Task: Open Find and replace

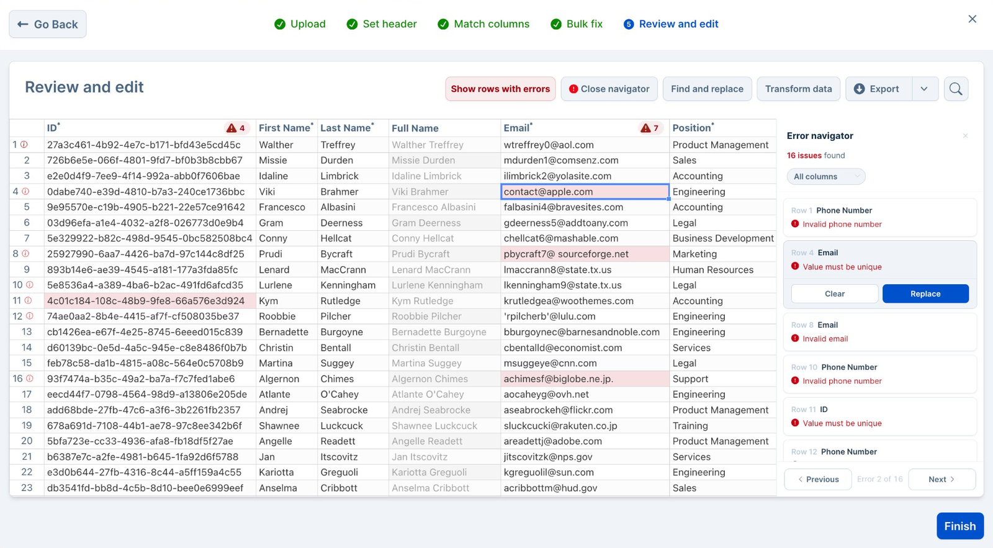Action: [x=707, y=89]
